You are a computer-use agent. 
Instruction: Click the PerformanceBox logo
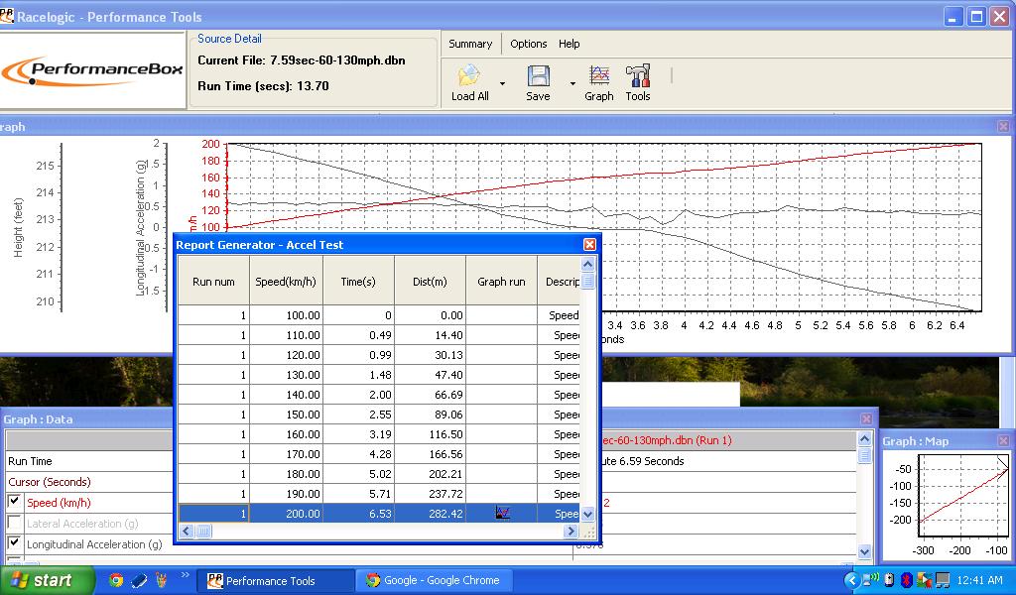tap(89, 71)
